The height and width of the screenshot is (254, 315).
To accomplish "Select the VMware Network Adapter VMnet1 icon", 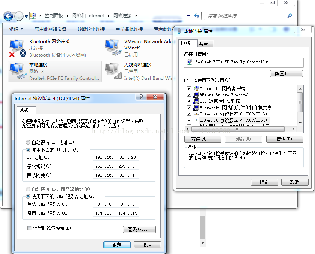I will [113, 48].
